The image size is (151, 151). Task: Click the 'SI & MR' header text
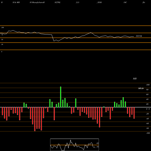pos(16,2)
